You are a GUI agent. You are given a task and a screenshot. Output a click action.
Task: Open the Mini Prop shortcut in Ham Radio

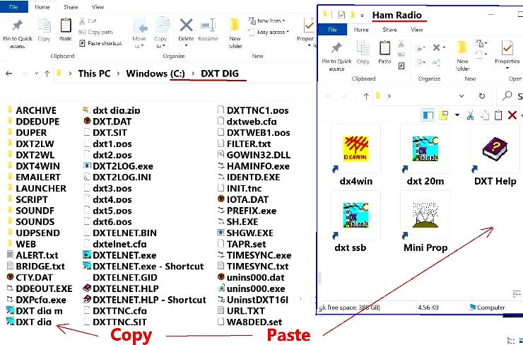tap(425, 222)
